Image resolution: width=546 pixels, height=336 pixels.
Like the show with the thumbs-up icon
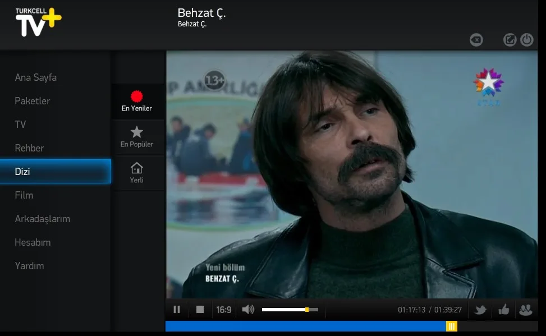pos(503,310)
